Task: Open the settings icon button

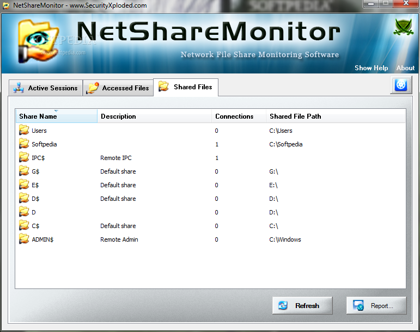Action: 401,85
